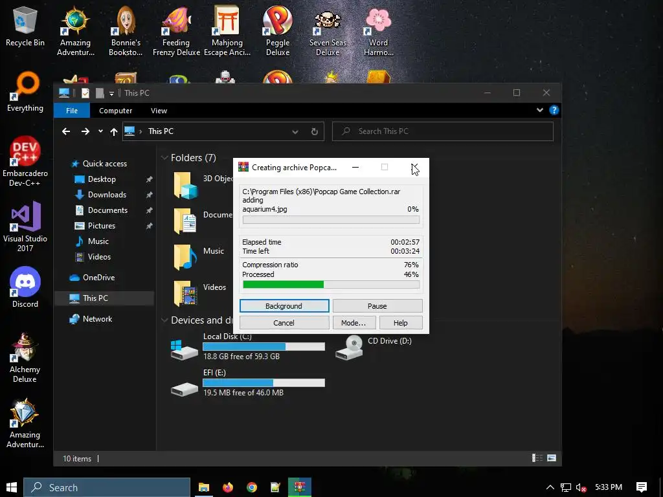Go up one folder level in Explorer
Image resolution: width=663 pixels, height=497 pixels.
(x=114, y=131)
